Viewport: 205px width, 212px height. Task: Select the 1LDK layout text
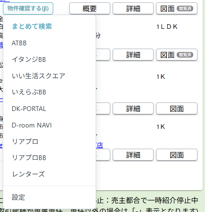(x=167, y=26)
